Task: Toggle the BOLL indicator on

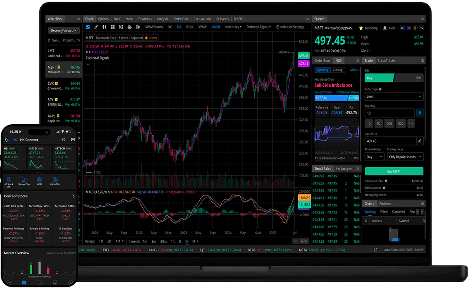Action: 190,27
